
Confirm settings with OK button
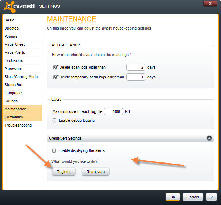pos(173,197)
